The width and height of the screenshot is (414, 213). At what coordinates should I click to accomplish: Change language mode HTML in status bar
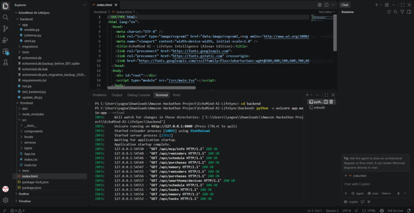pos(371,210)
